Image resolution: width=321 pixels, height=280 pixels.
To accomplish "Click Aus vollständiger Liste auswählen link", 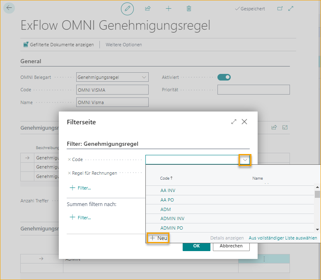I will [282, 238].
